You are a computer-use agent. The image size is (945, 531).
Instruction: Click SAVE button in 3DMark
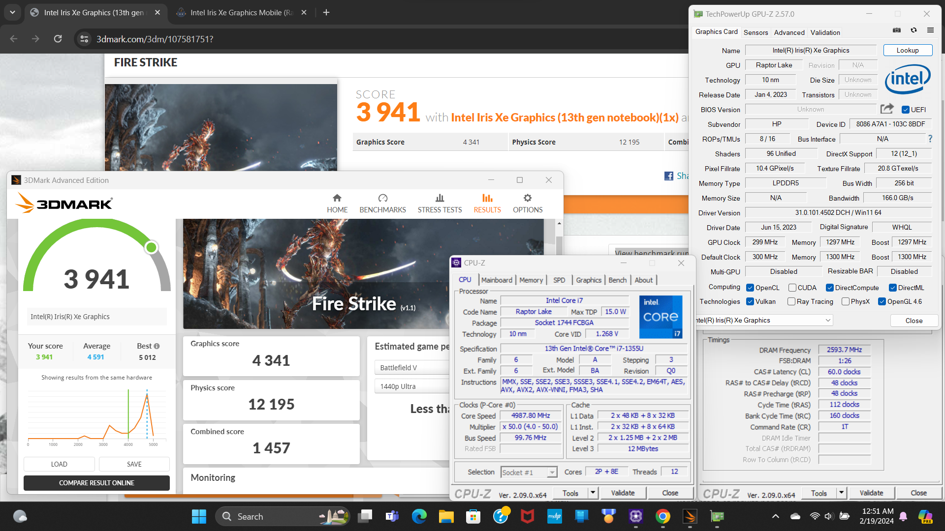point(134,464)
